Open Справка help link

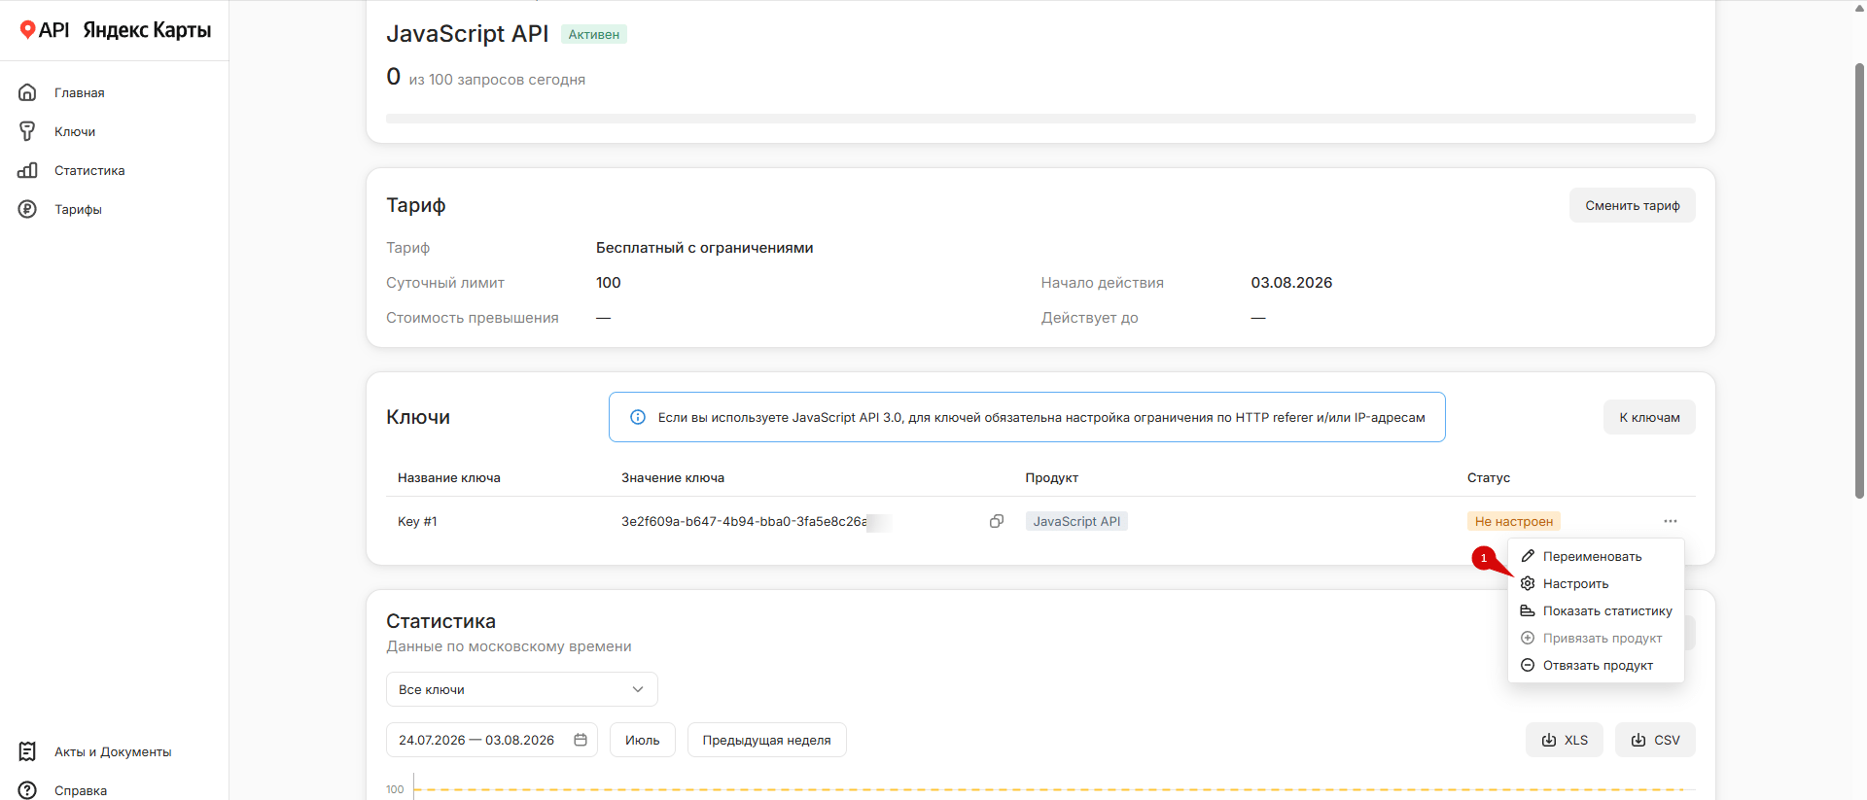81,790
